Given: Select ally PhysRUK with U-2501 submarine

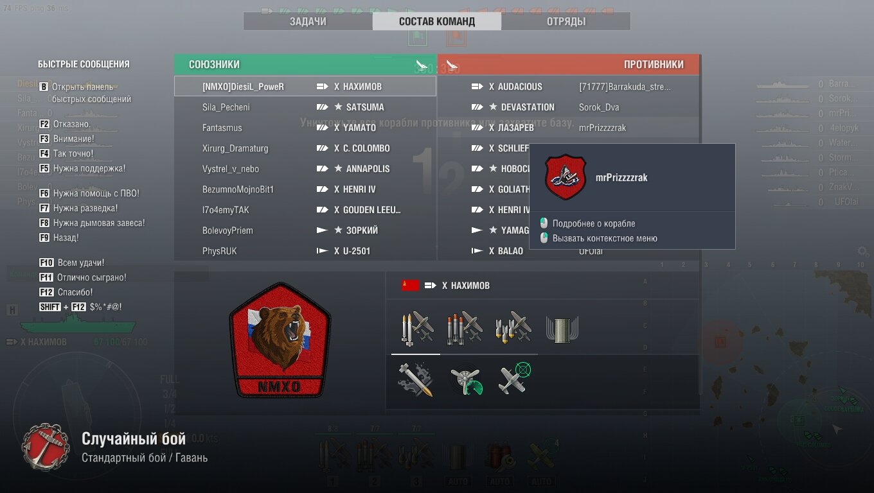Looking at the screenshot, I should (x=305, y=251).
